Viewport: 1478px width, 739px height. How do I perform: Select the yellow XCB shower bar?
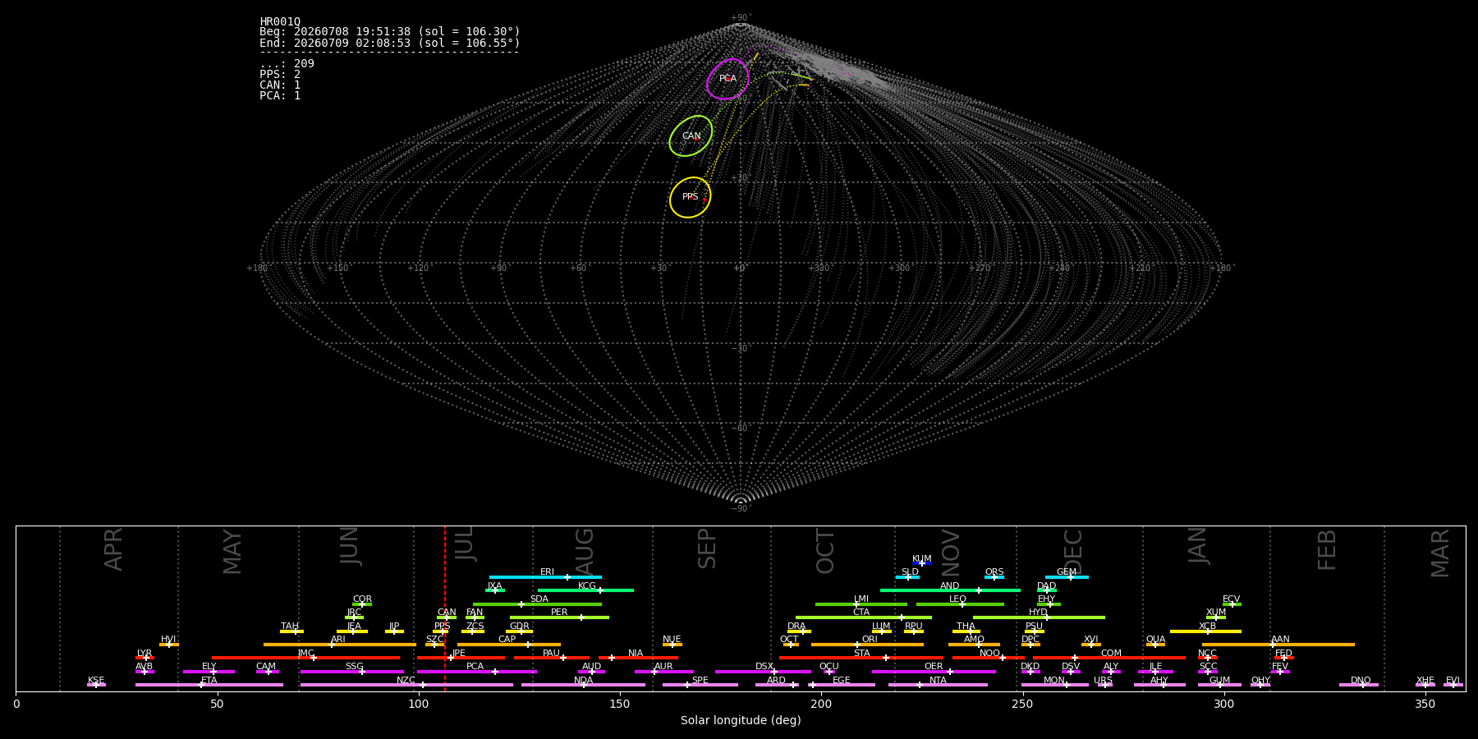click(x=1205, y=631)
